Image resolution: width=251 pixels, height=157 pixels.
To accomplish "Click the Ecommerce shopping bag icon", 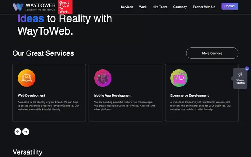I will coord(179,78).
